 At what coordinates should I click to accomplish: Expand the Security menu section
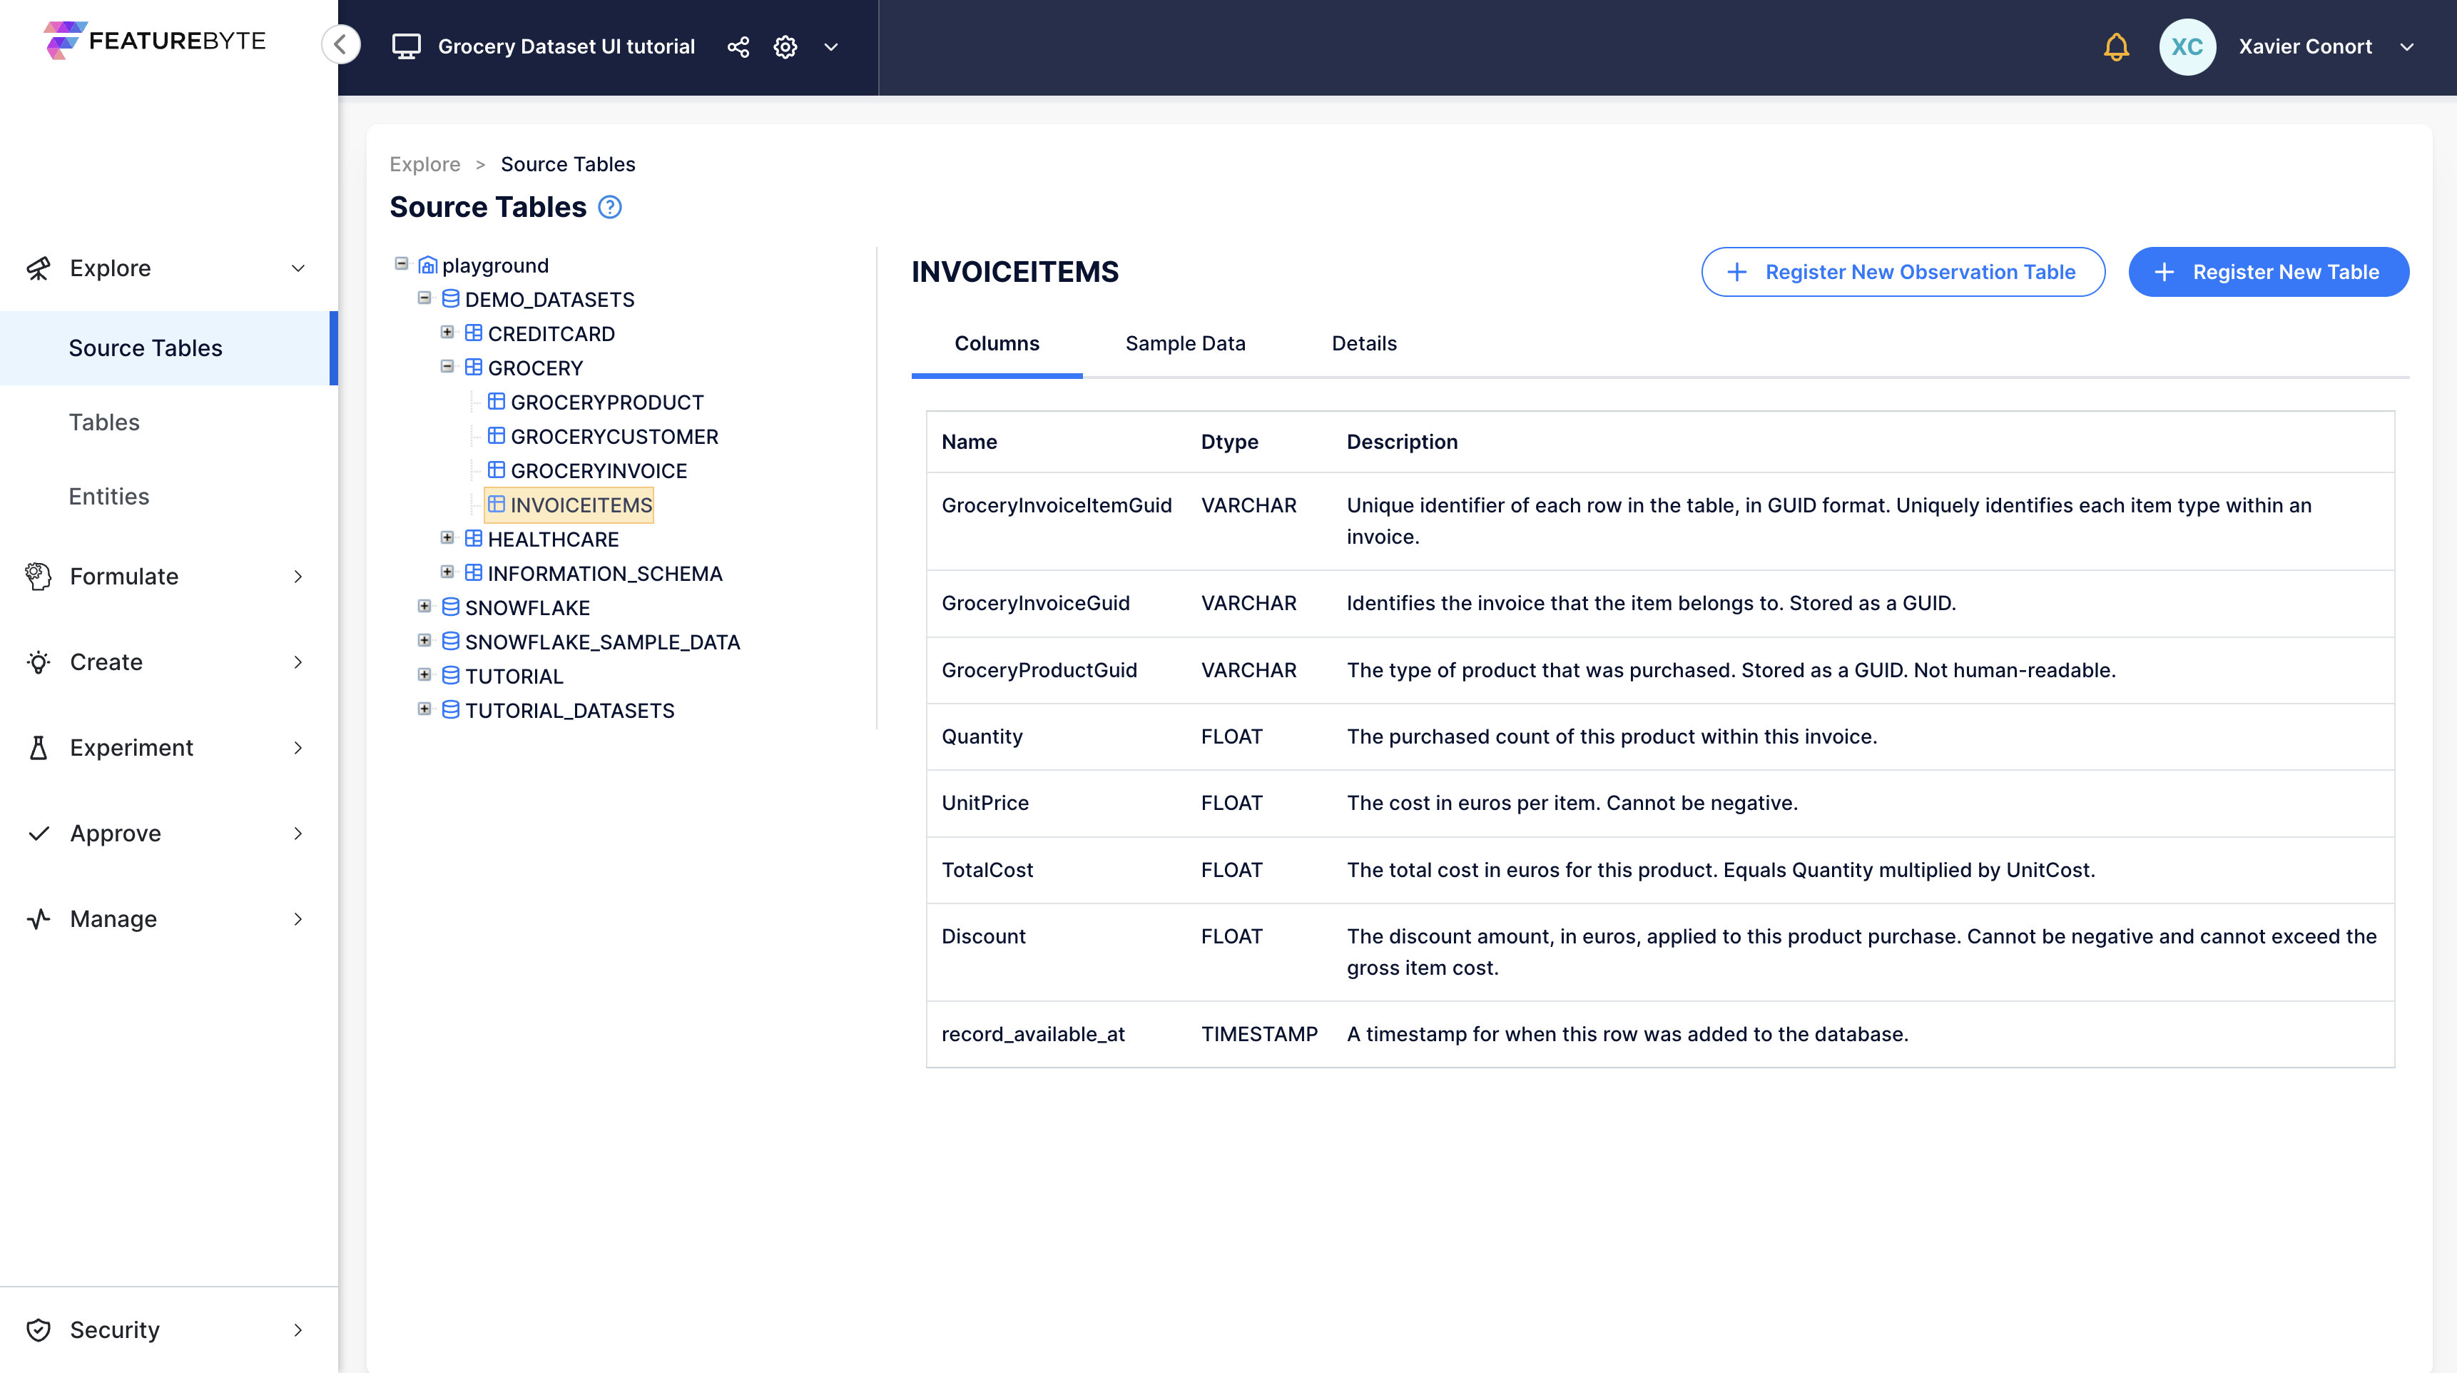(x=297, y=1330)
